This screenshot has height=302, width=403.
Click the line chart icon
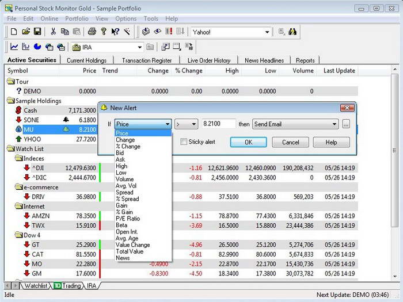tap(14, 47)
